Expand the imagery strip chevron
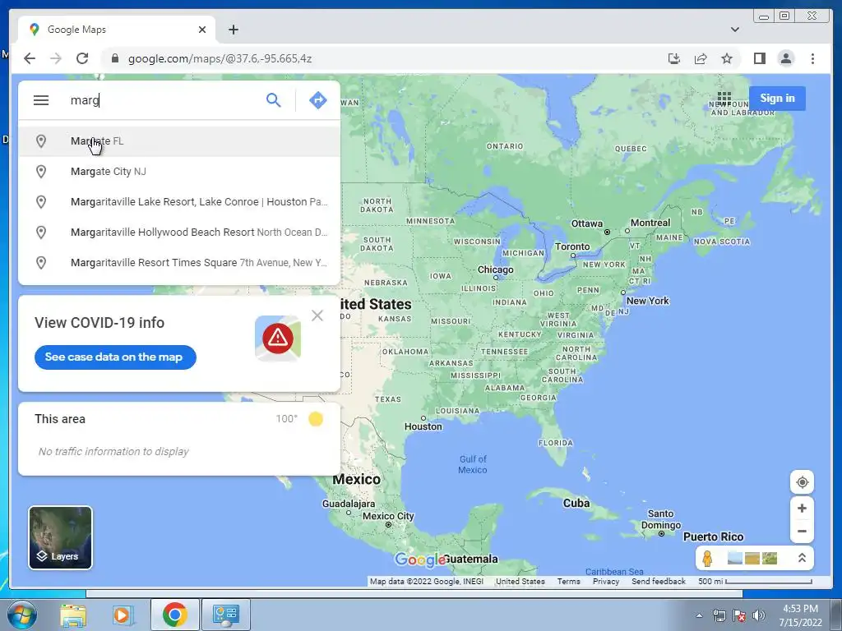This screenshot has width=842, height=631. [x=802, y=558]
